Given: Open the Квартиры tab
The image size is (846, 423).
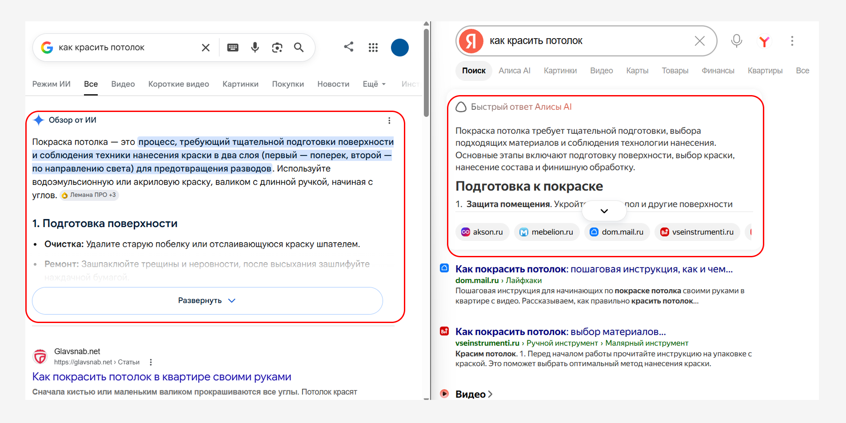Looking at the screenshot, I should pos(765,71).
